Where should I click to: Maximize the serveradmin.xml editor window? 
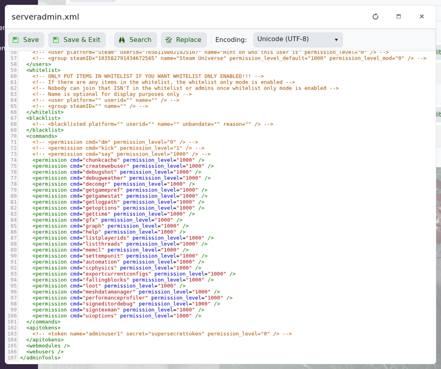(399, 17)
